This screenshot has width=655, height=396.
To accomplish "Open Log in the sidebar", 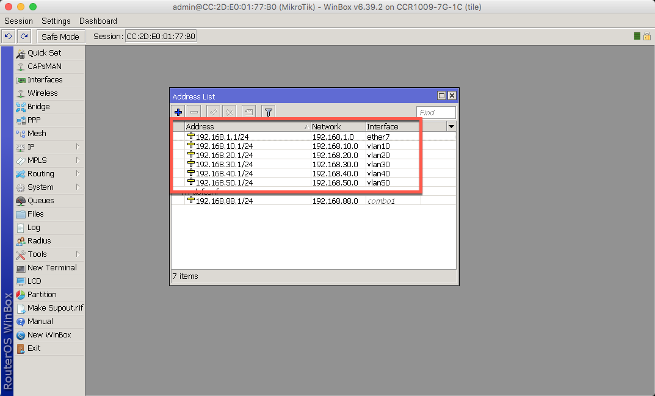I will [x=49, y=228].
